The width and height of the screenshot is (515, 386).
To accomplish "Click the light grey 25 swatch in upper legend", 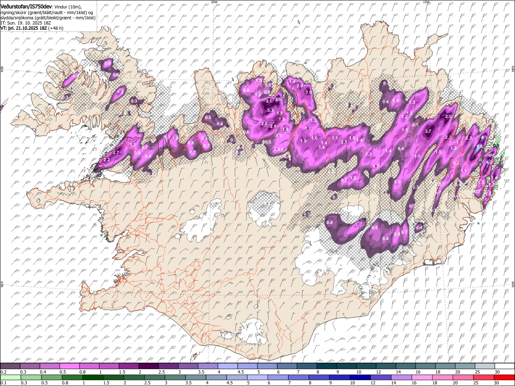I will pyautogui.click(x=484, y=366).
